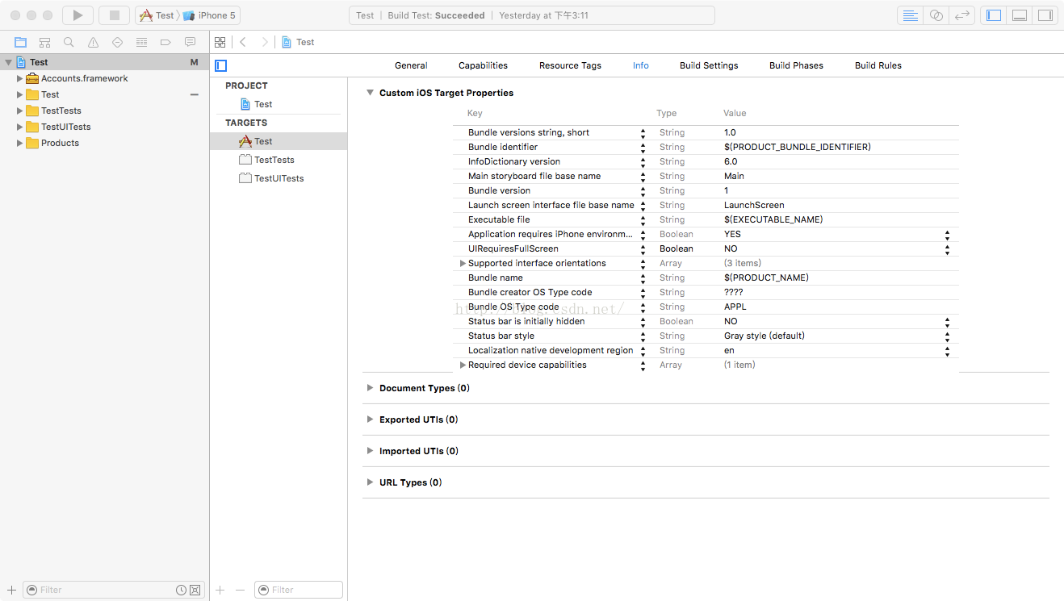Show the Project navigator

[20, 42]
